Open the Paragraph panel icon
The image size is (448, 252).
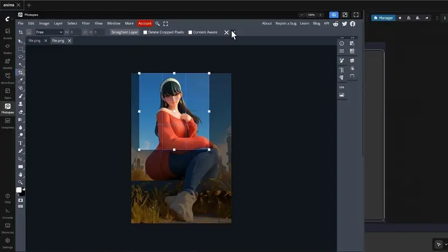[342, 78]
